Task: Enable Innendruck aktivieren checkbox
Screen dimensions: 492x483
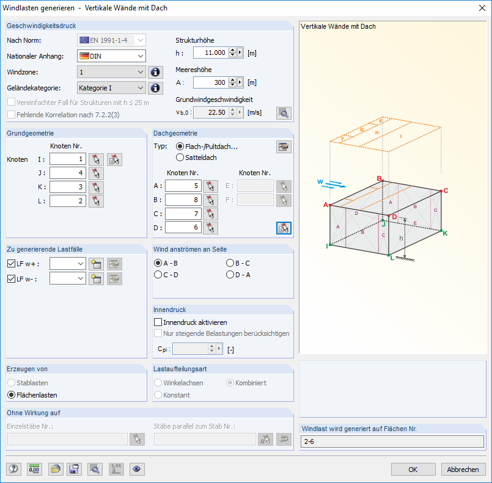Action: coord(158,322)
